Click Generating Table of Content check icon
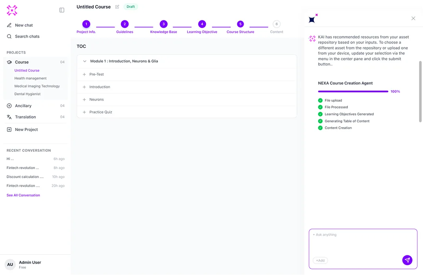Screen dimensions: 423x275 click(320, 121)
